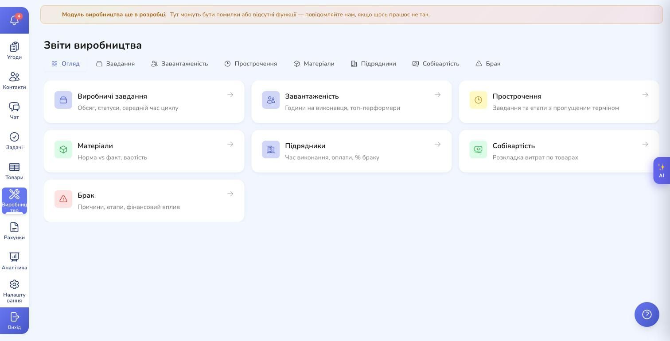The image size is (670, 341).
Task: Switch to the Брак tab
Action: point(488,64)
